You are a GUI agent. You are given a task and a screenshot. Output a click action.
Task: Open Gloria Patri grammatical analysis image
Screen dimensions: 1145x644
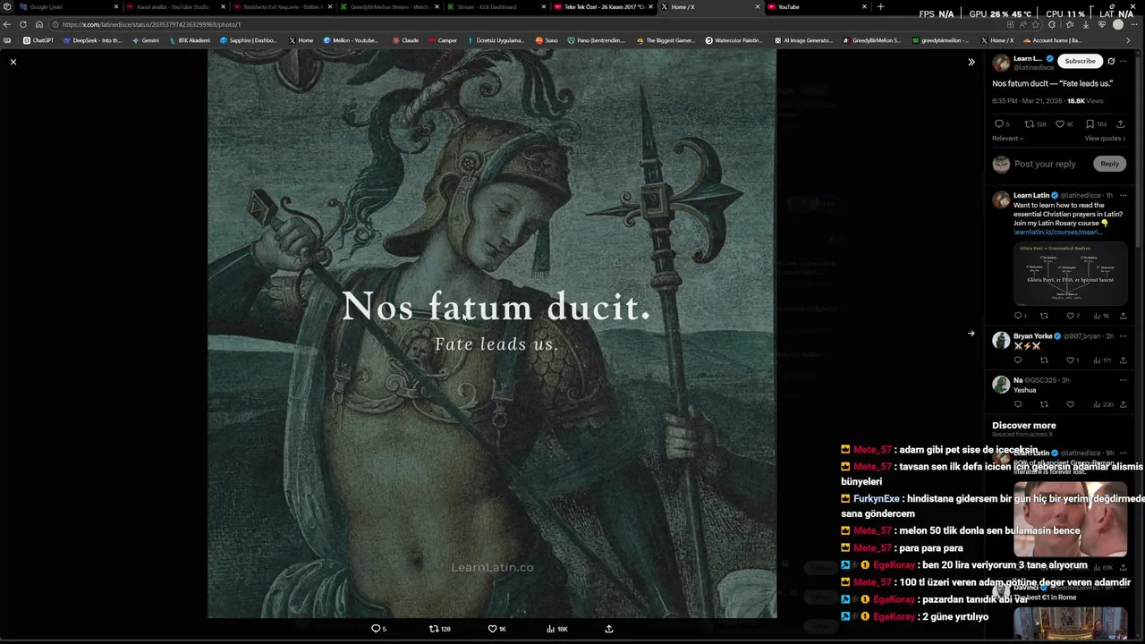pyautogui.click(x=1070, y=274)
